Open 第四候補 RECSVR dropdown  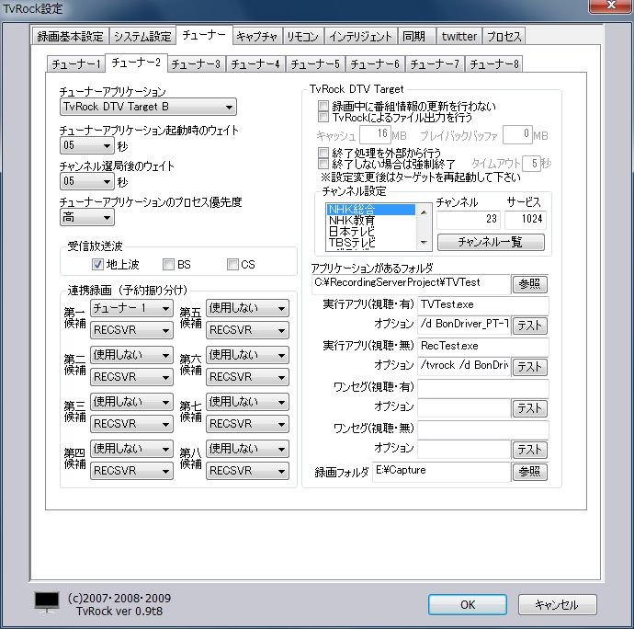point(131,471)
